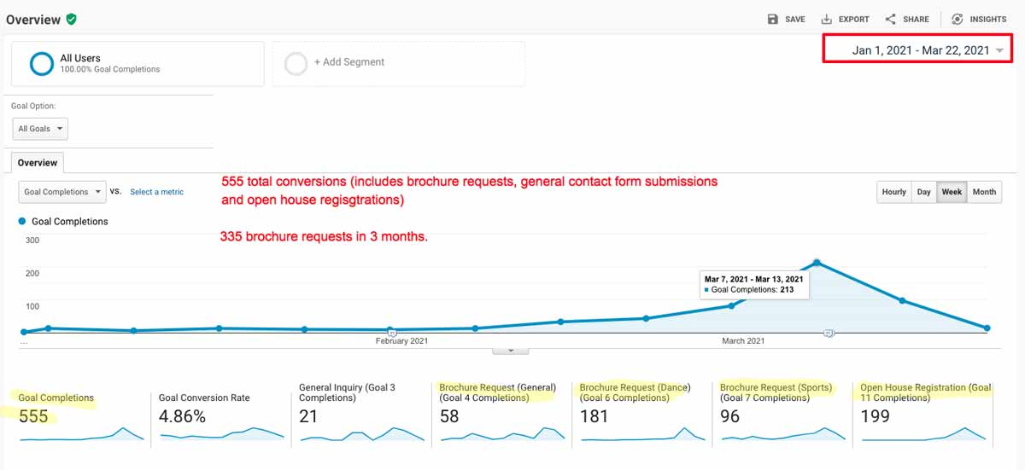This screenshot has width=1025, height=470.
Task: Open the All Goals dropdown
Action: pos(39,129)
